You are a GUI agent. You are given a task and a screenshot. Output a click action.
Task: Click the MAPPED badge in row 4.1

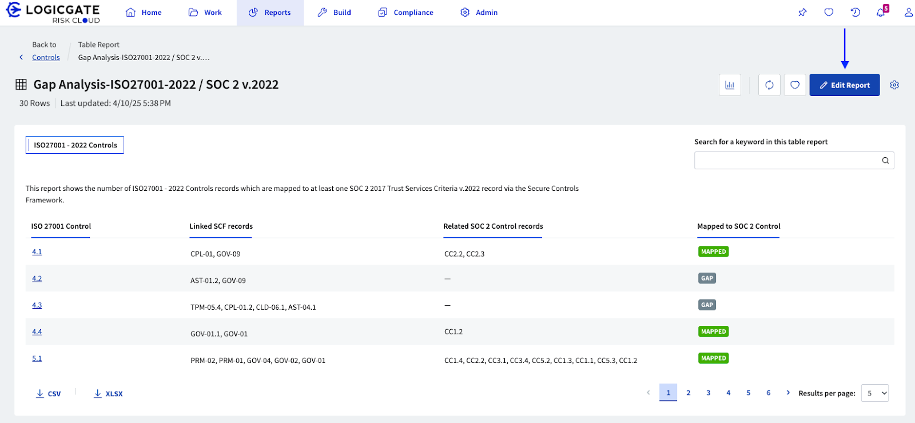713,252
